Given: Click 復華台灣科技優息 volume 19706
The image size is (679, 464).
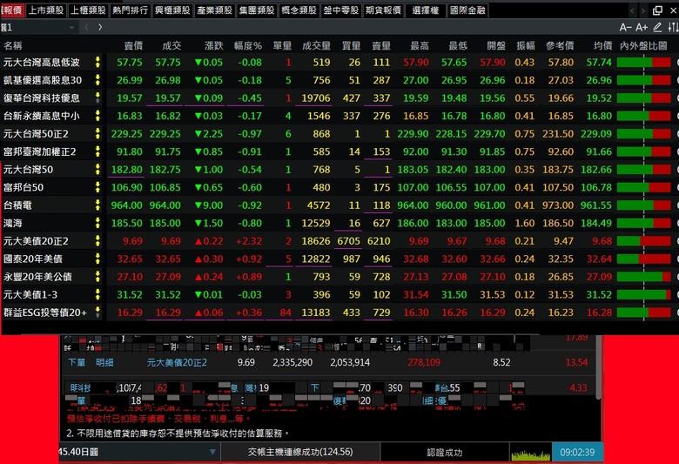Looking at the screenshot, I should coord(316,98).
